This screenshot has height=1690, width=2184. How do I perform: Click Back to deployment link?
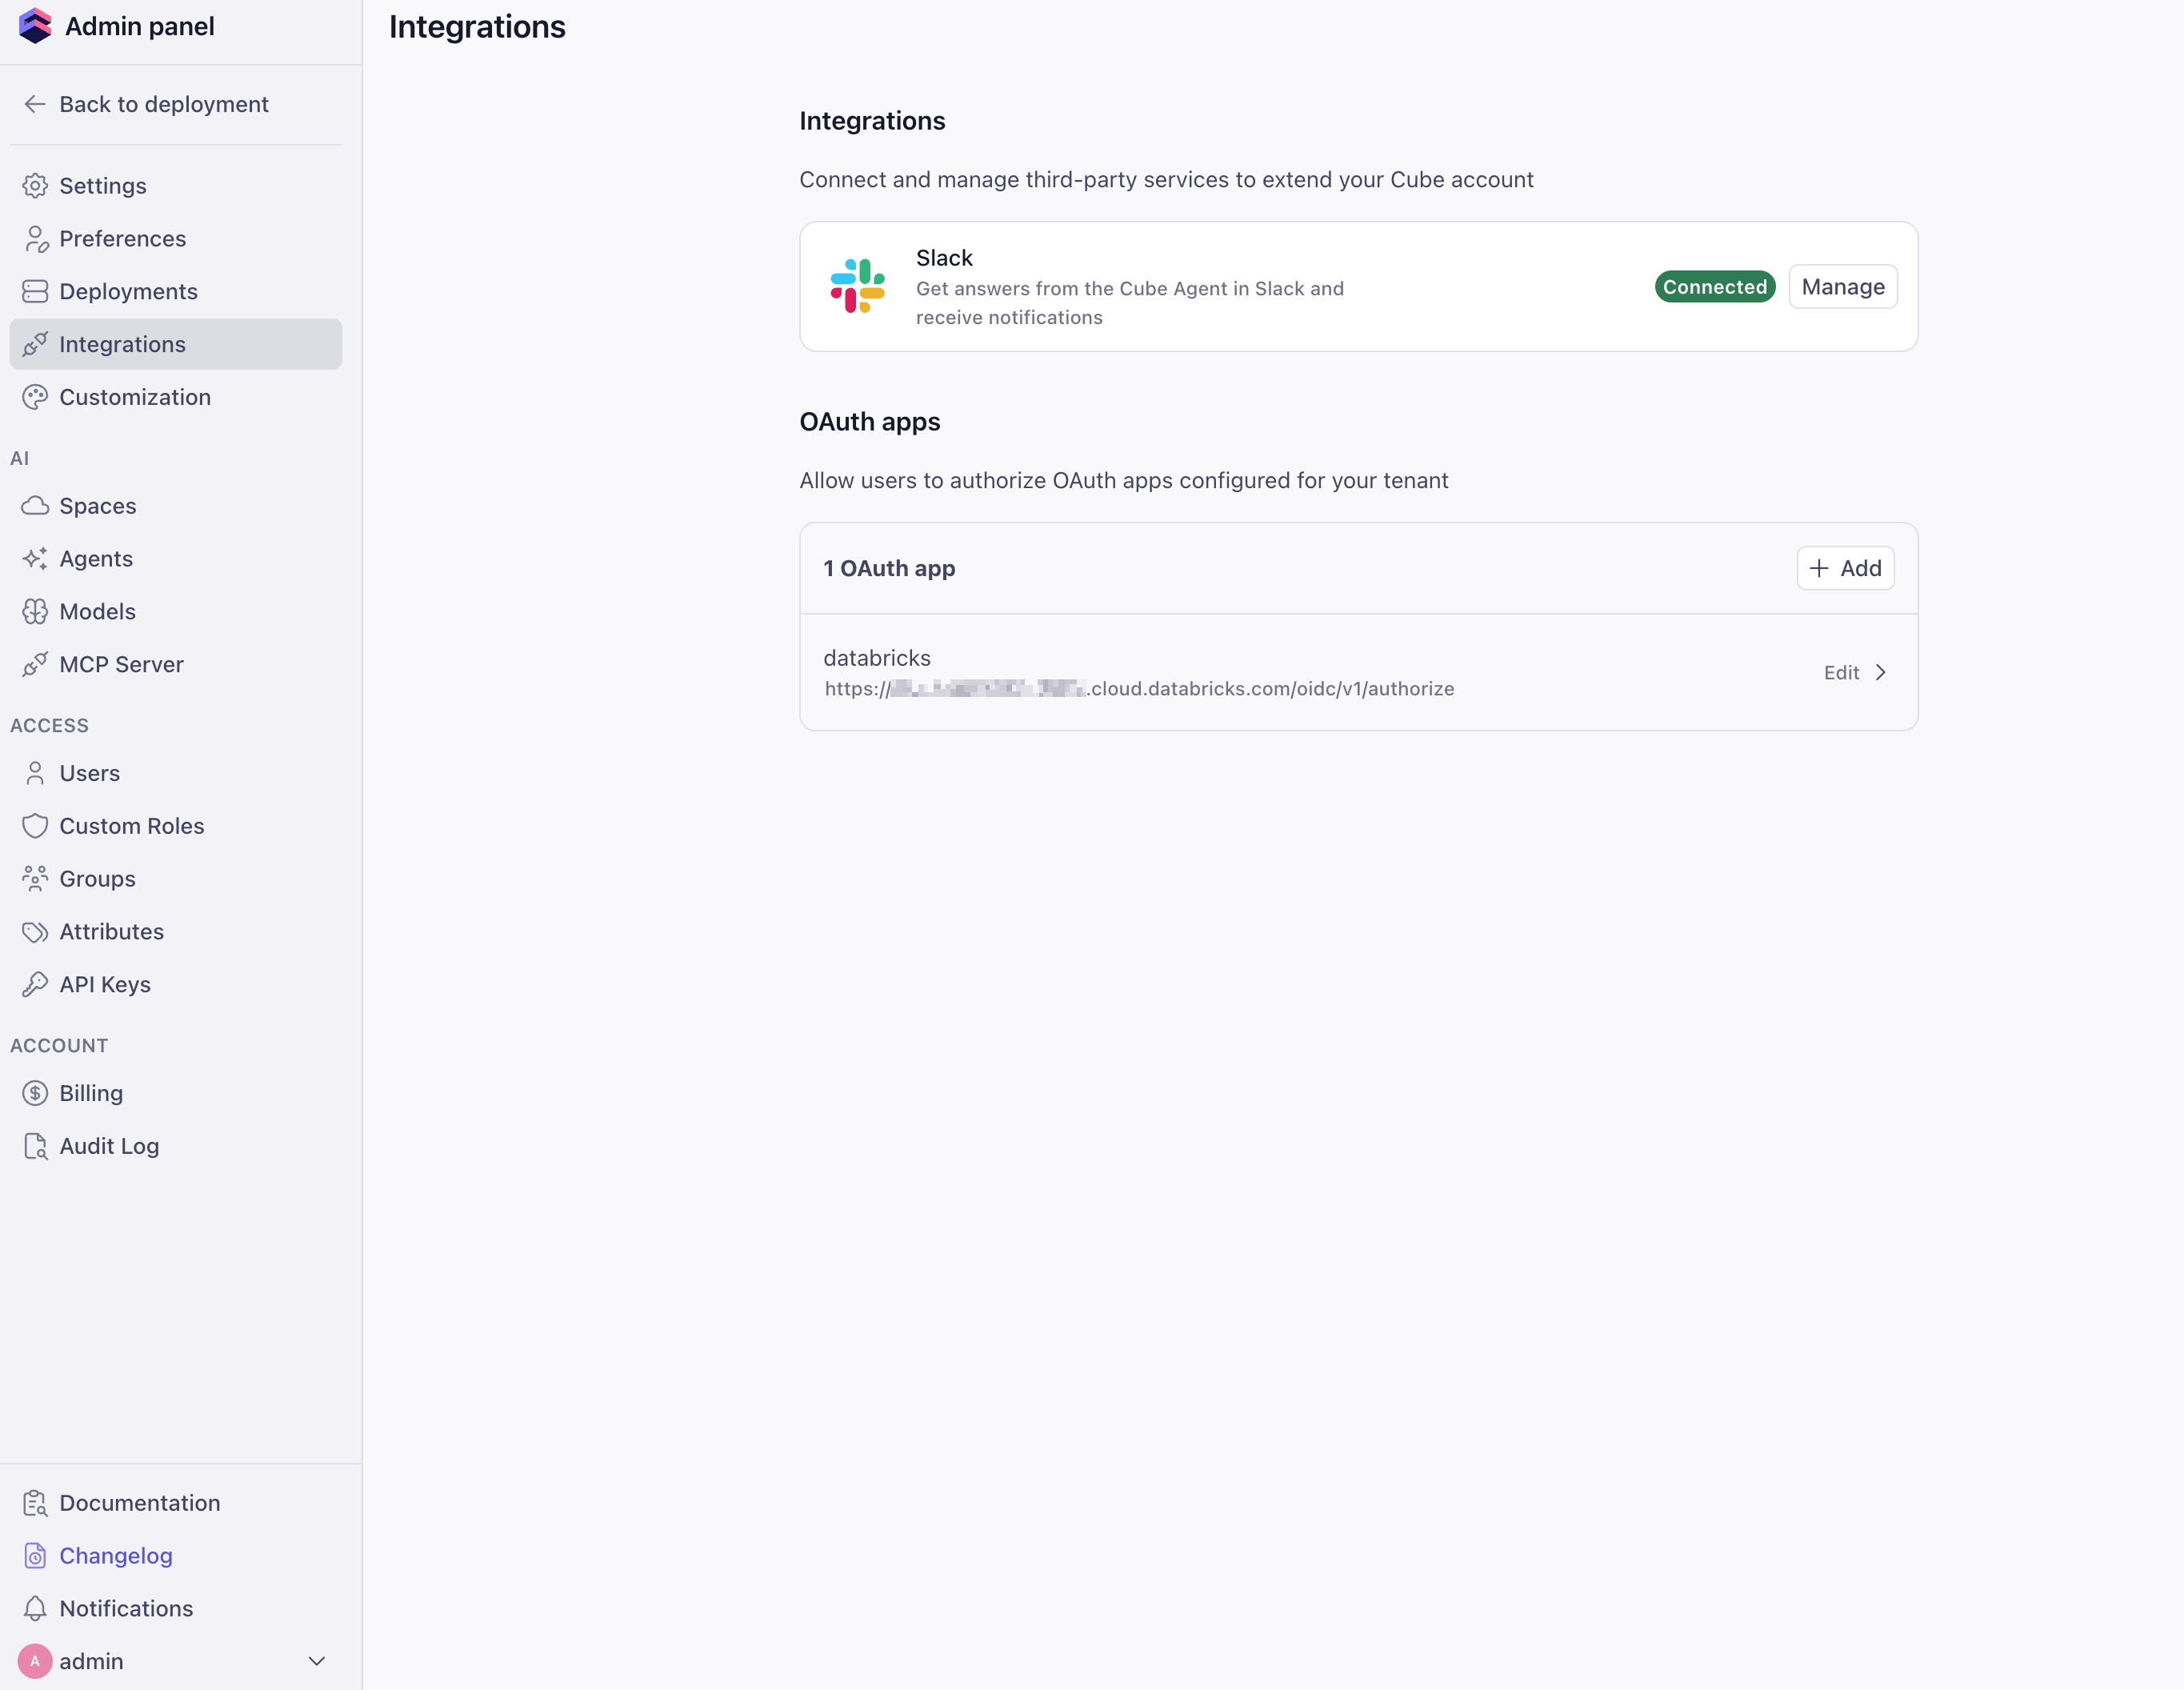pos(176,104)
